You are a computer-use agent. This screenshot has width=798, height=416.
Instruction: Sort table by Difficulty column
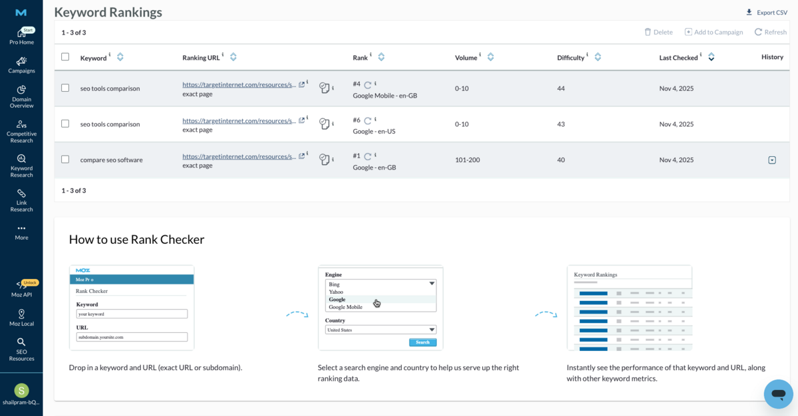tap(598, 57)
